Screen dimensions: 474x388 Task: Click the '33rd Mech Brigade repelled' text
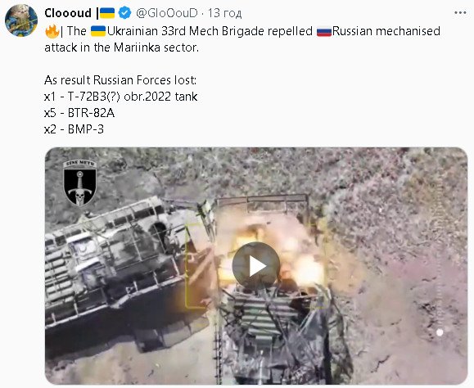(x=237, y=31)
